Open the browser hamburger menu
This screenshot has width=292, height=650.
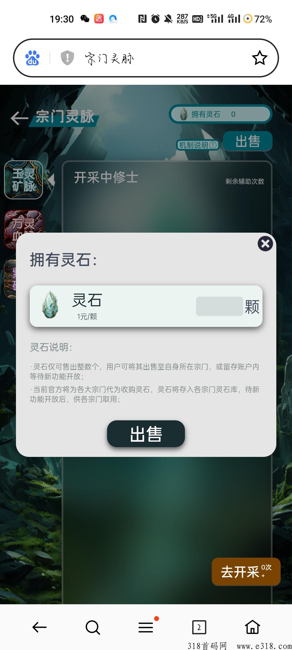pyautogui.click(x=146, y=627)
